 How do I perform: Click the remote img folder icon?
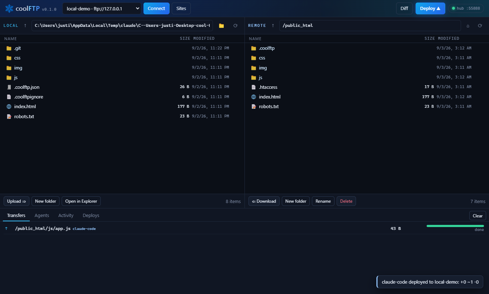[x=253, y=68]
